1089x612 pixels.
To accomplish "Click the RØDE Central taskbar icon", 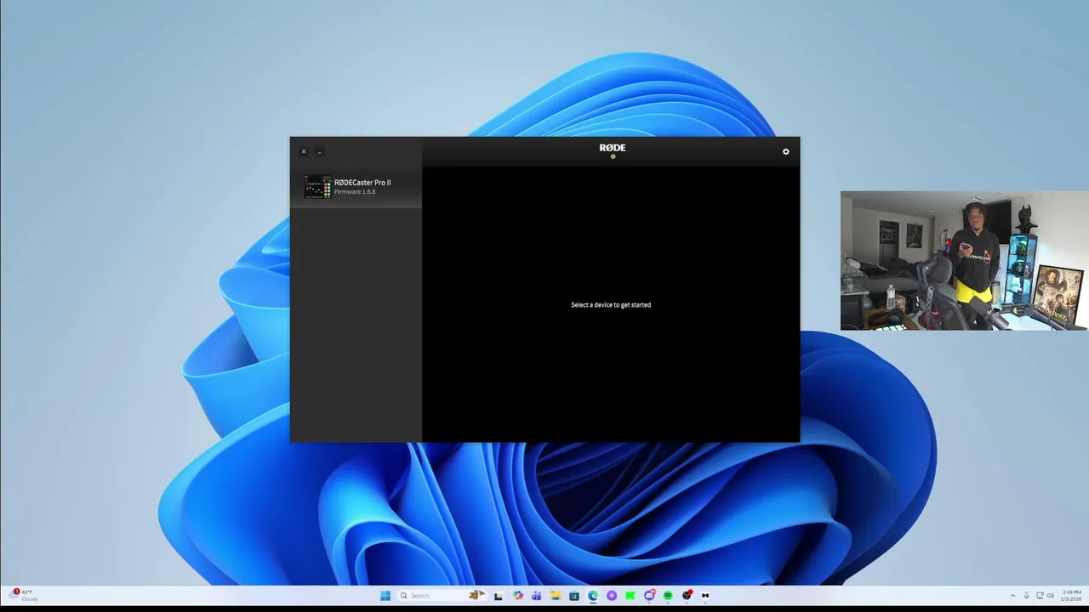I will pos(705,596).
